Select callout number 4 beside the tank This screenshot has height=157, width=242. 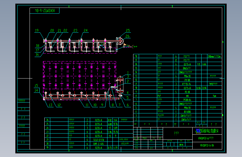pyautogui.click(x=128, y=93)
